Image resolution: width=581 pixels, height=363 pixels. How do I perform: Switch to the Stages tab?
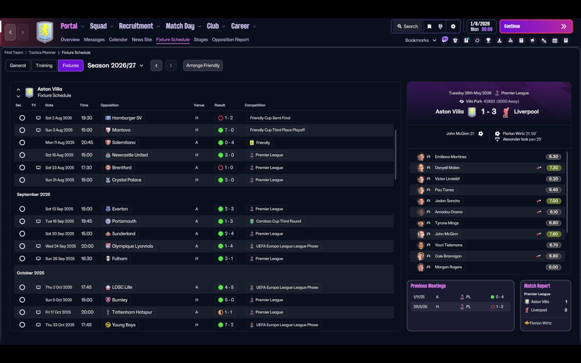point(201,39)
